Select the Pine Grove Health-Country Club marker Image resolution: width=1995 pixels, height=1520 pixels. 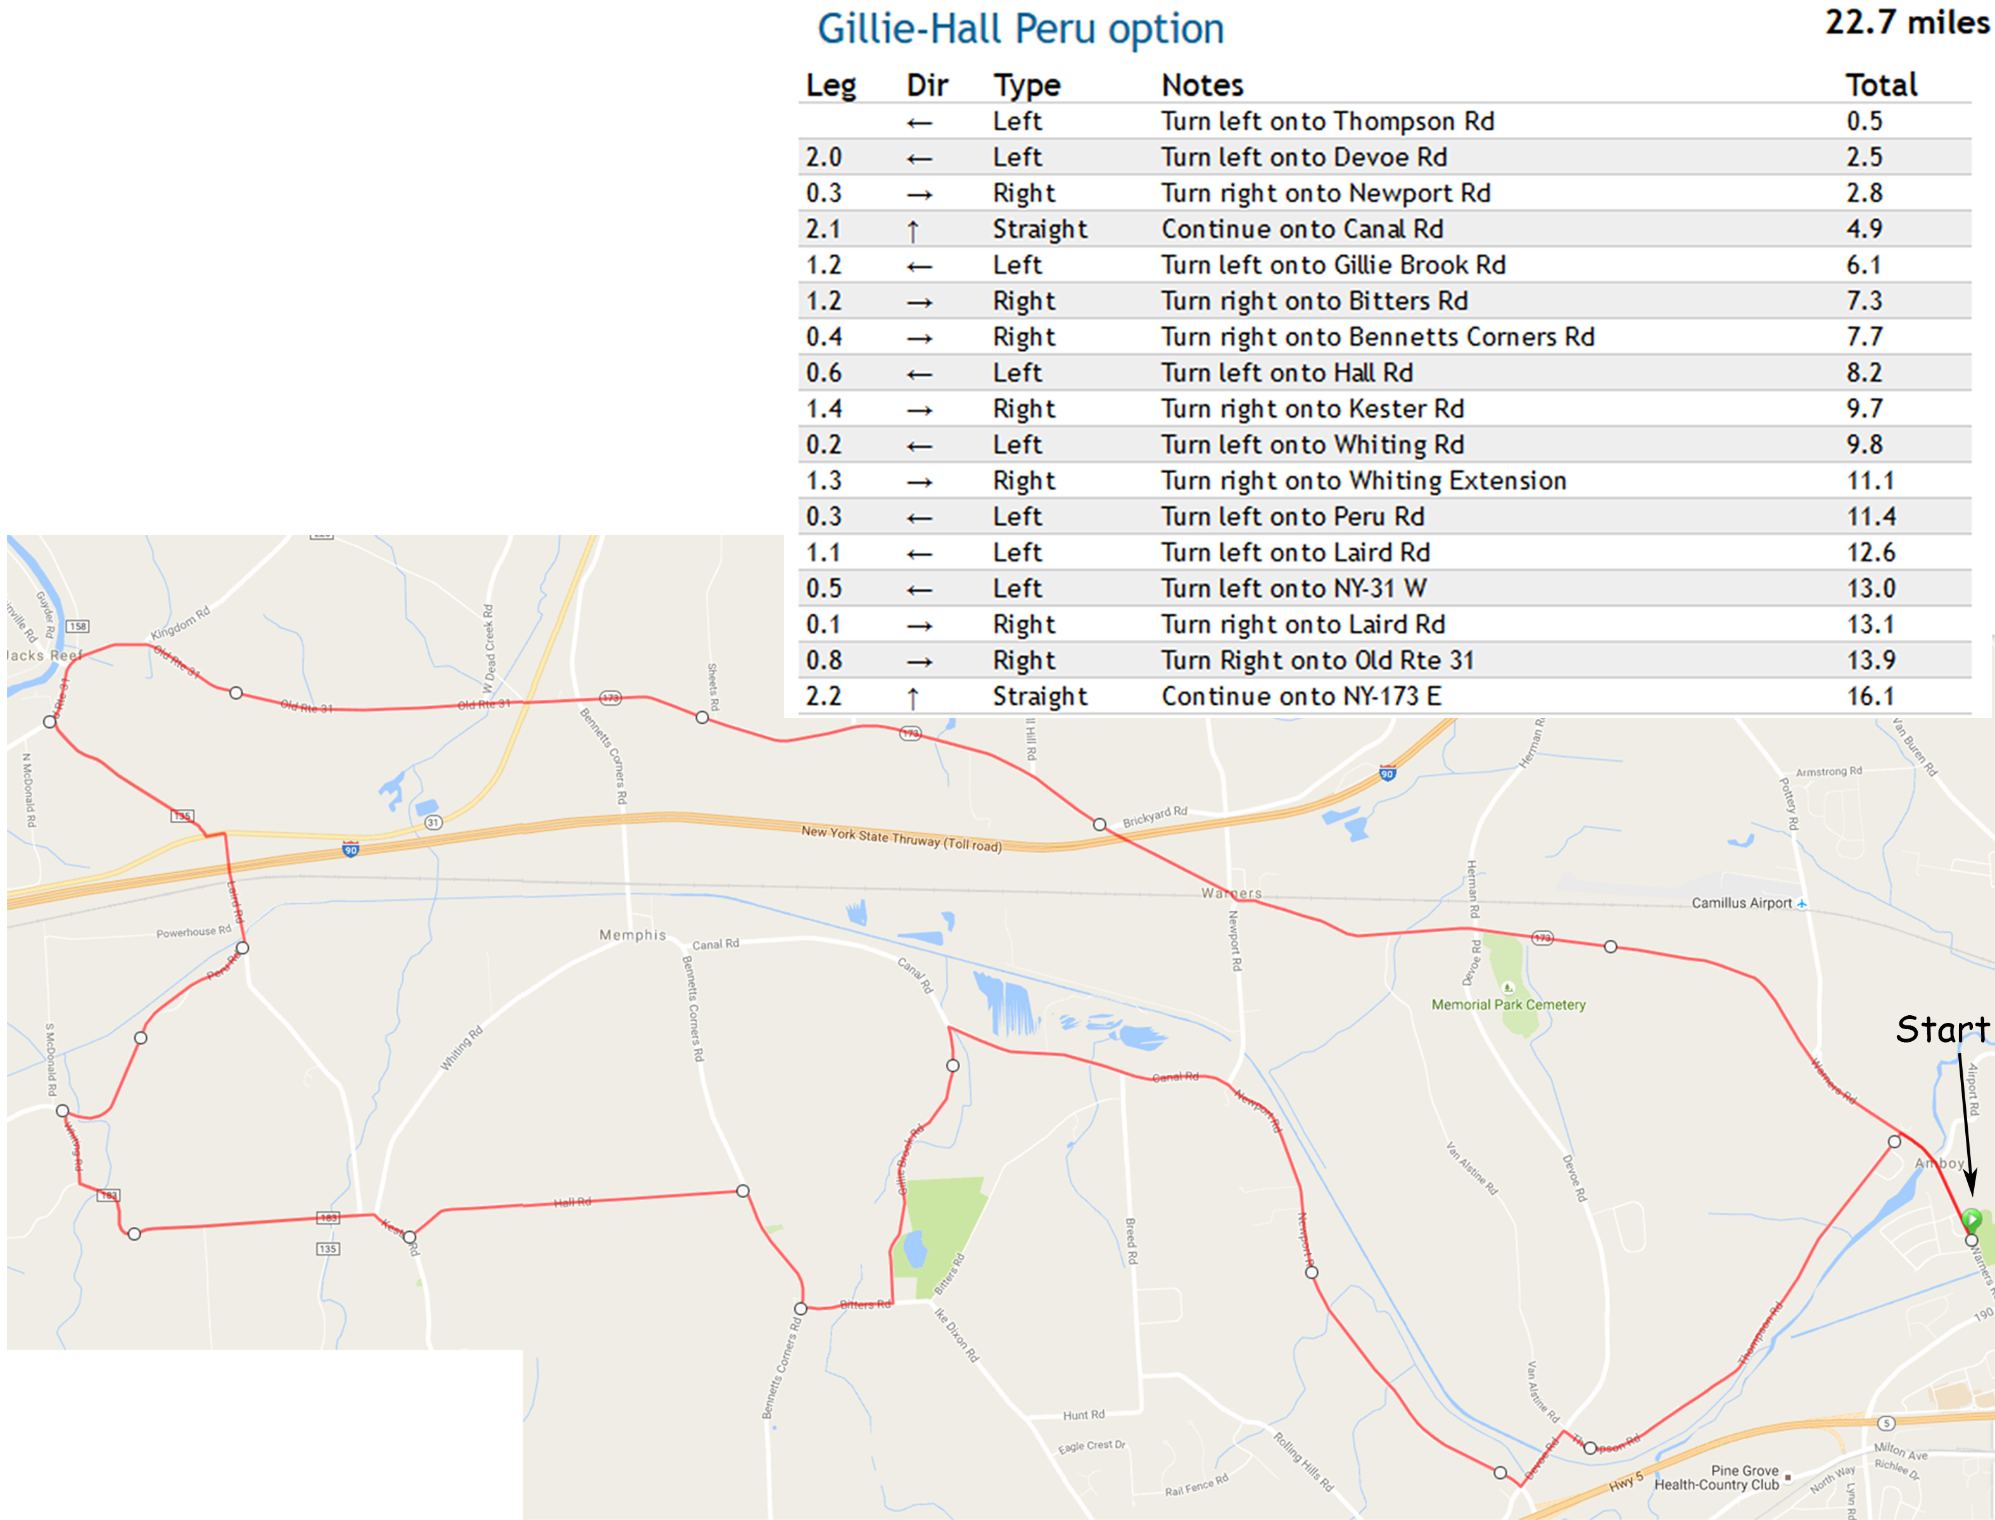[1788, 1478]
